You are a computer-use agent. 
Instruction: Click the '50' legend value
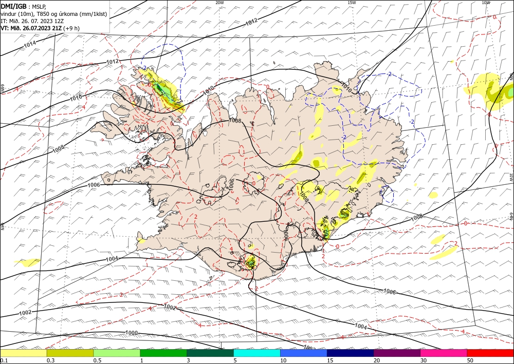point(470,360)
